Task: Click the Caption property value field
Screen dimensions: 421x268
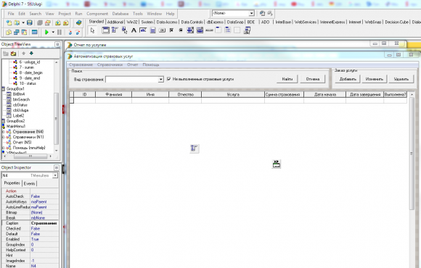Action: click(44, 223)
